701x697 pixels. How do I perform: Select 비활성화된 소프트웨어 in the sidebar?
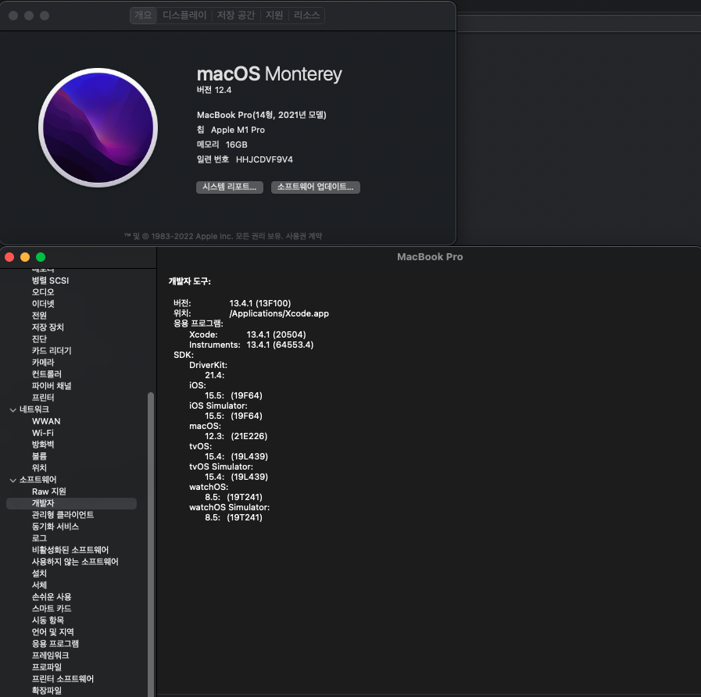click(x=70, y=550)
